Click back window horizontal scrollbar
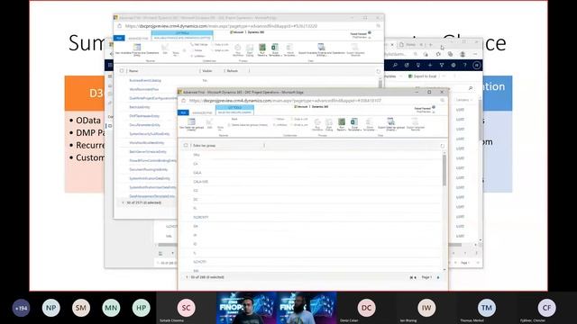Image resolution: width=577 pixels, height=324 pixels. tap(309, 245)
